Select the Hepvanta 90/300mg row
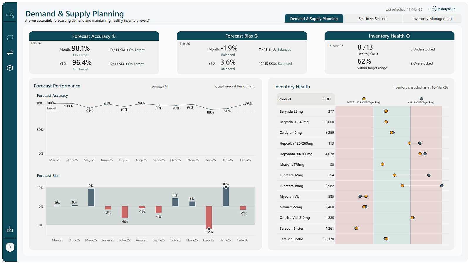Viewport: 470px width, 264px height. coord(363,154)
